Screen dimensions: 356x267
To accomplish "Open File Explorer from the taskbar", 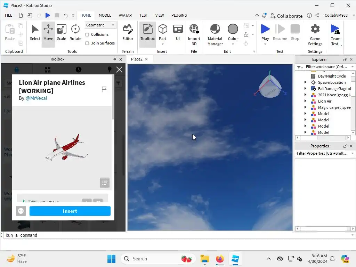I will [x=204, y=259].
